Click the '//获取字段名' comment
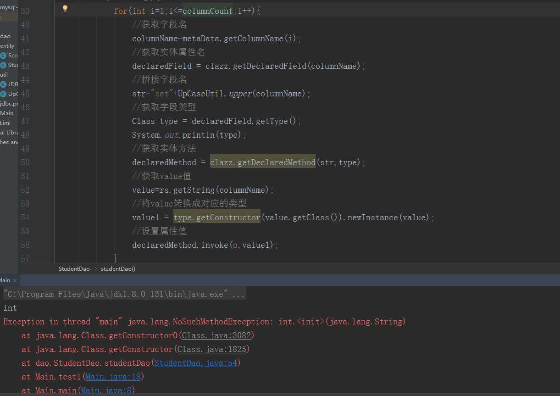The image size is (560, 396). [x=160, y=25]
